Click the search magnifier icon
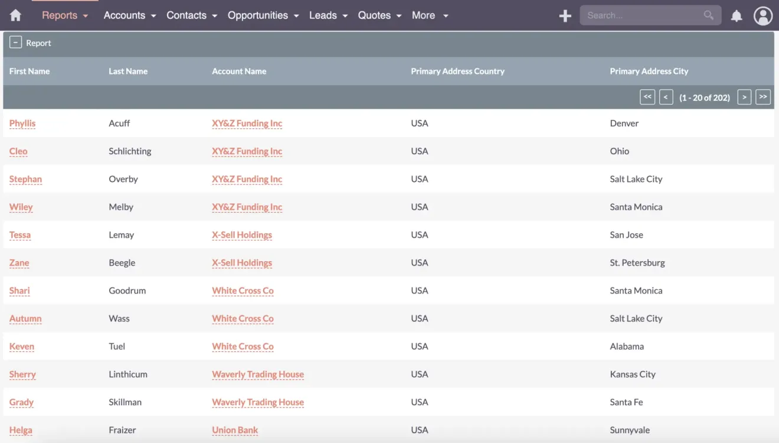Viewport: 779px width, 443px height. point(708,15)
